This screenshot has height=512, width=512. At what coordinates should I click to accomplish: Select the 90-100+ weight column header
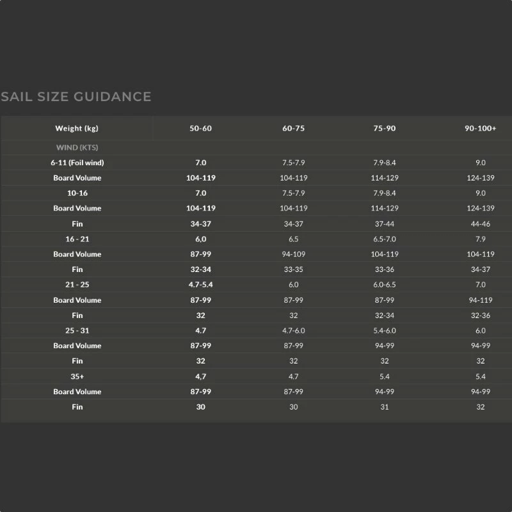(480, 129)
